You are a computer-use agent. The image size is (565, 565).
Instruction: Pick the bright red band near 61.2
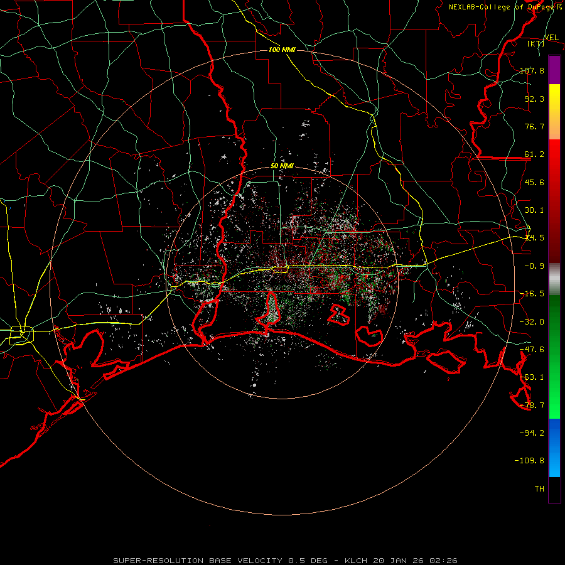(x=554, y=155)
